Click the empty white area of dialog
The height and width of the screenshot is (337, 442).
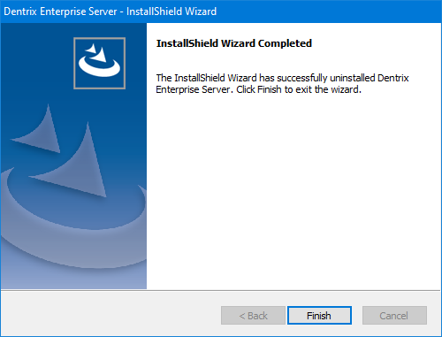click(293, 192)
